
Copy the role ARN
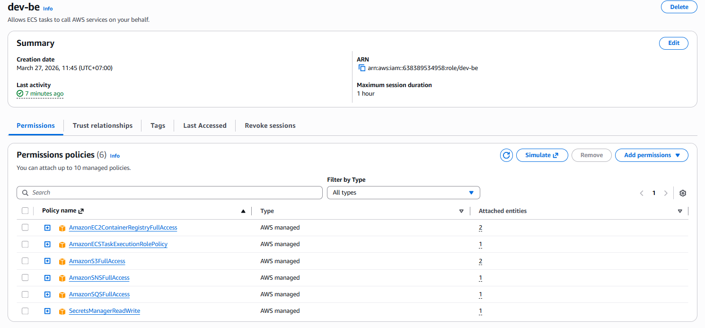point(361,68)
